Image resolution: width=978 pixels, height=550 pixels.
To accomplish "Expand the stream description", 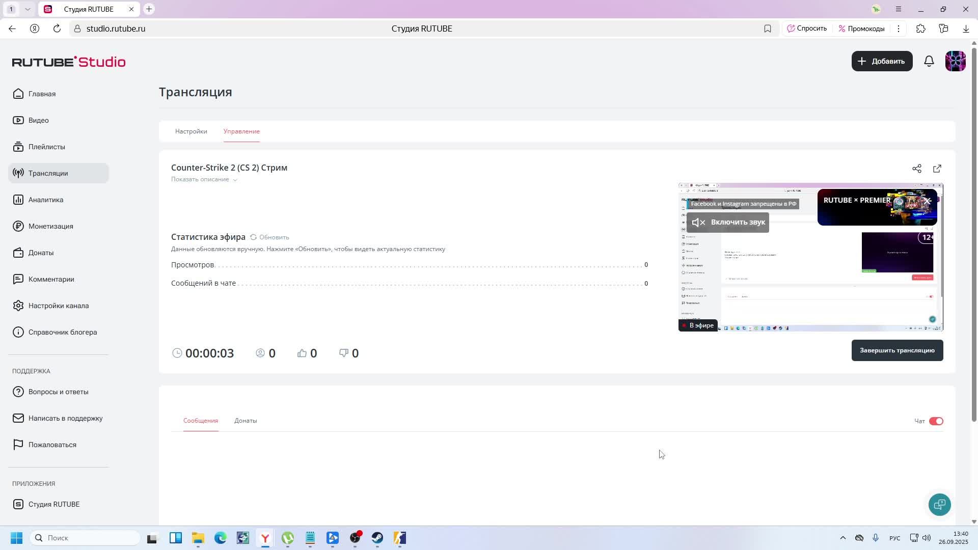I will tap(204, 179).
